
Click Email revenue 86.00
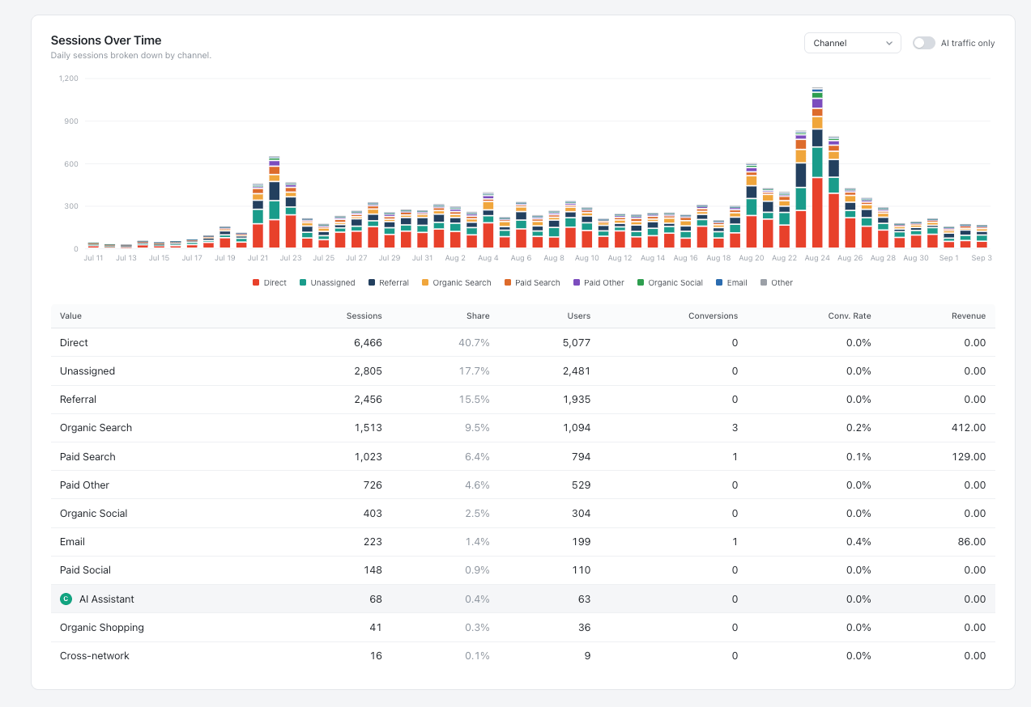click(x=972, y=542)
